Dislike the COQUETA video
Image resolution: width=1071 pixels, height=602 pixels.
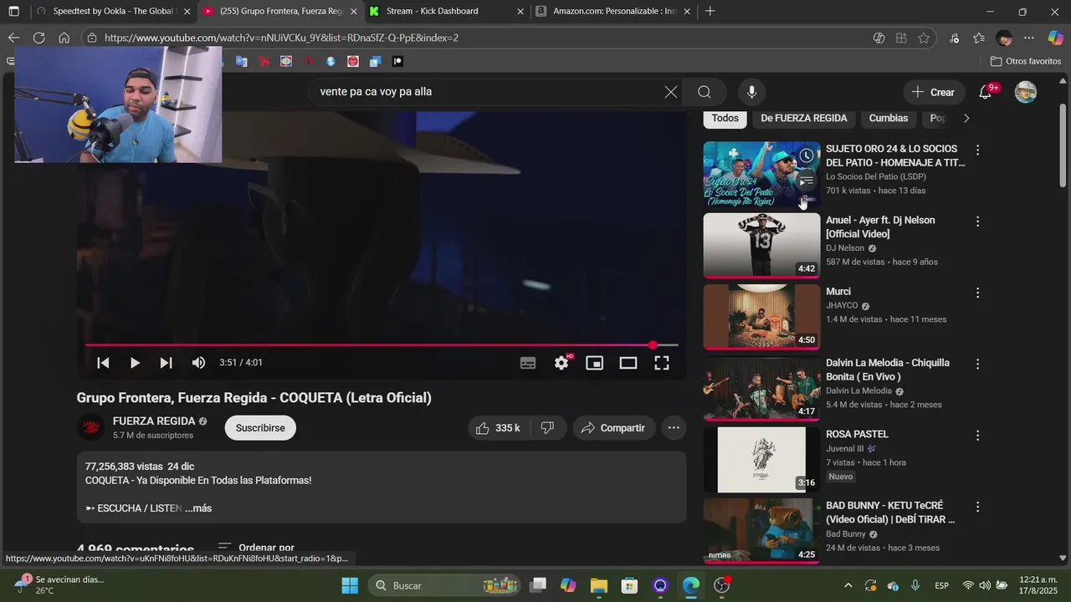click(548, 428)
